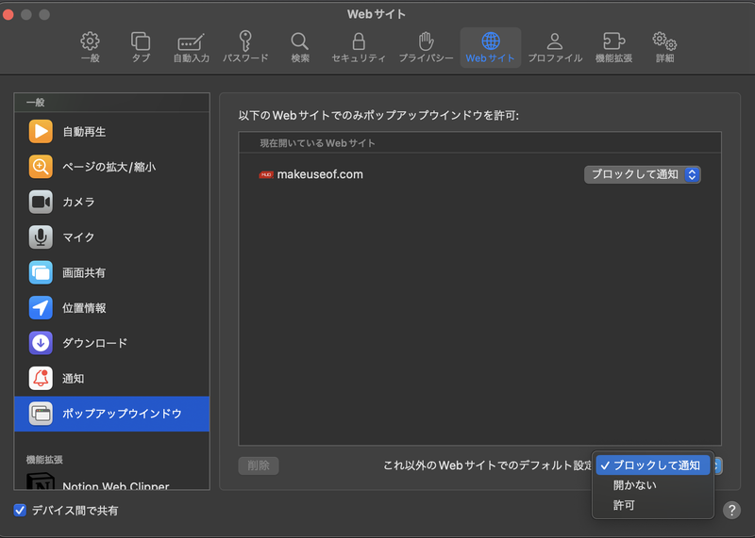The image size is (755, 538).
Task: Open the セキュリティ lock icon pane
Action: [359, 48]
